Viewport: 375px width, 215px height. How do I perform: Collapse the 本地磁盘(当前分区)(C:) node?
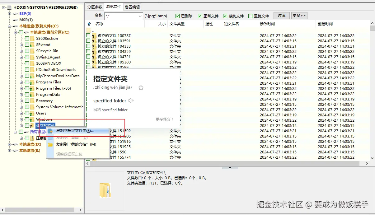15,32
